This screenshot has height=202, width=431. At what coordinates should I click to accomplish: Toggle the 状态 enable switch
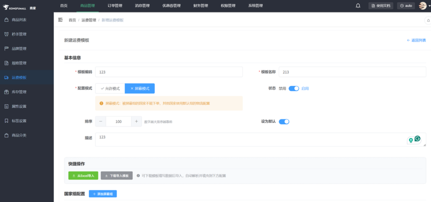(x=294, y=89)
